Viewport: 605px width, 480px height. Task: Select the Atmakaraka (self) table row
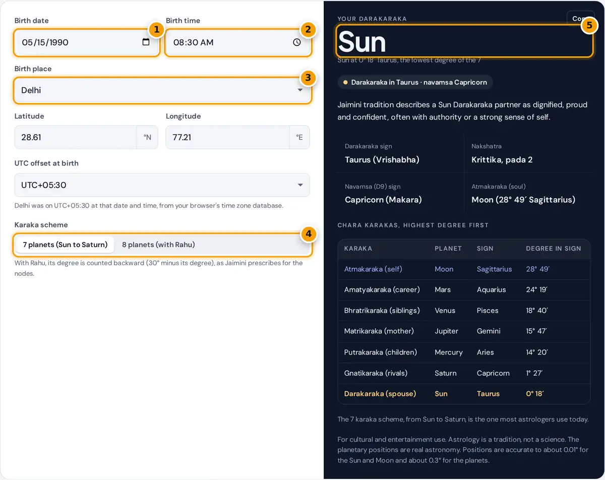pos(464,269)
